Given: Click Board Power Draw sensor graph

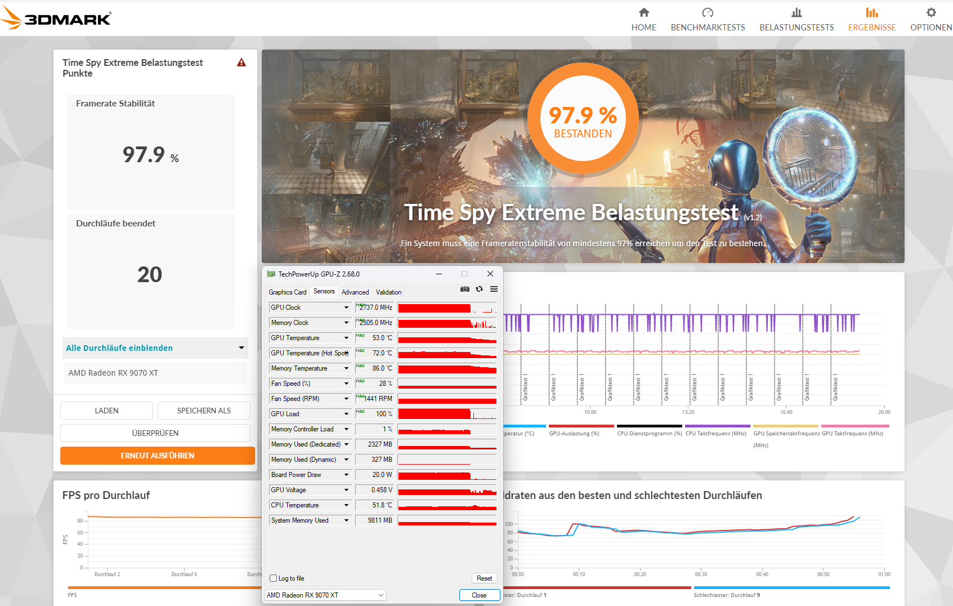Looking at the screenshot, I should click(447, 475).
